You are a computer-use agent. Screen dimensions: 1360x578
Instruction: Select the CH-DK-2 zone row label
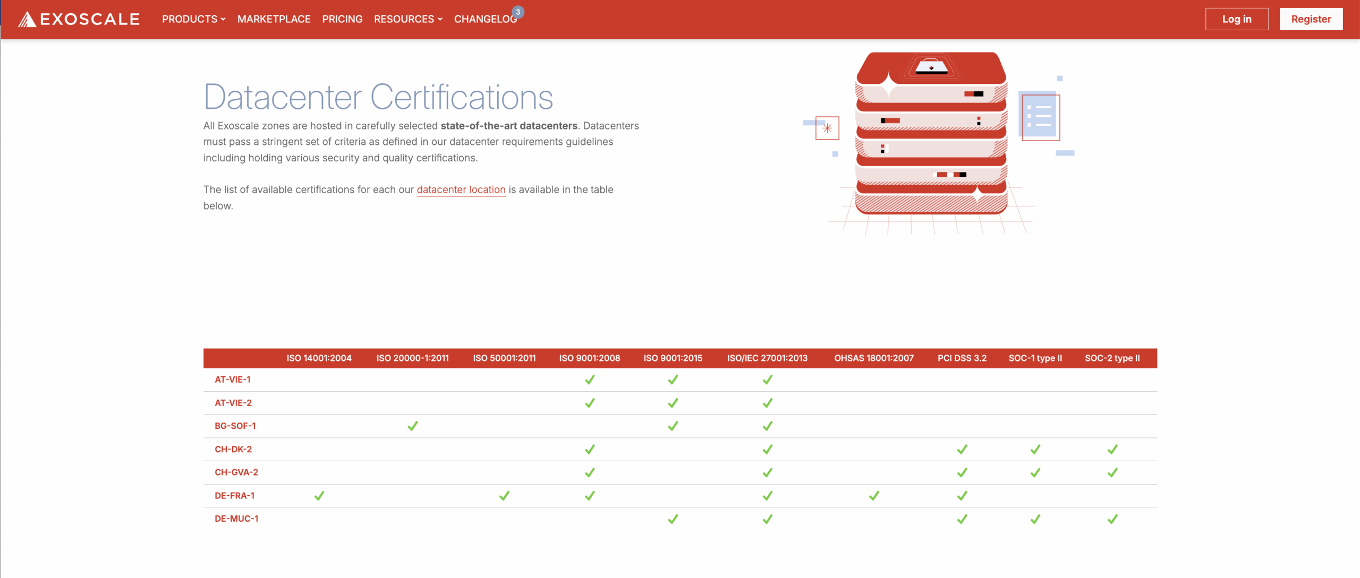[x=233, y=449]
